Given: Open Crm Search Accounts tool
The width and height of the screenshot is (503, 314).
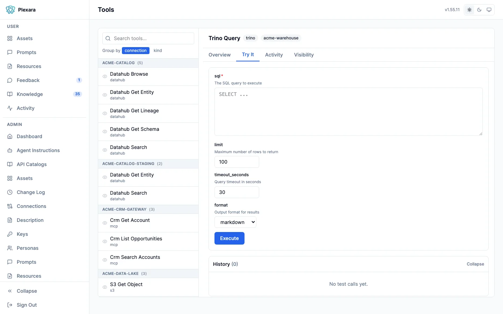Looking at the screenshot, I should coord(148,260).
